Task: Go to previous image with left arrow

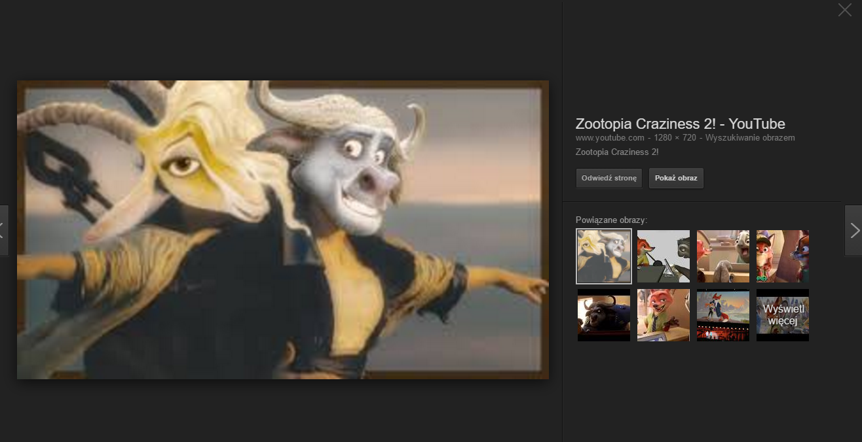Action: click(3, 230)
